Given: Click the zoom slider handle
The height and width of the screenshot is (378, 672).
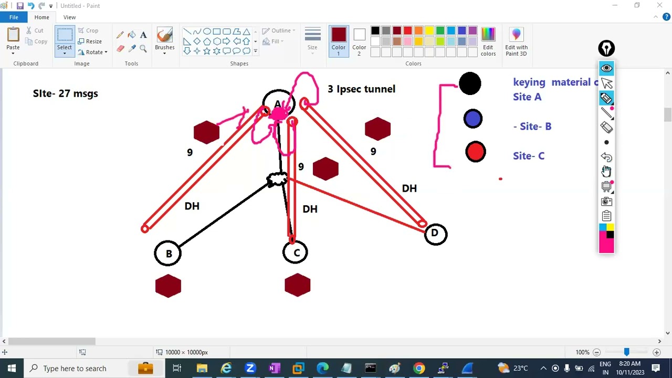Looking at the screenshot, I should click(626, 352).
